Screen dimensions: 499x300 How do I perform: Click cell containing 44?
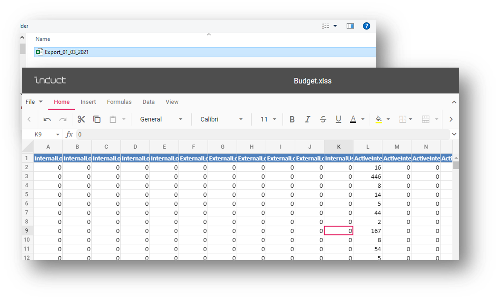coord(368,213)
